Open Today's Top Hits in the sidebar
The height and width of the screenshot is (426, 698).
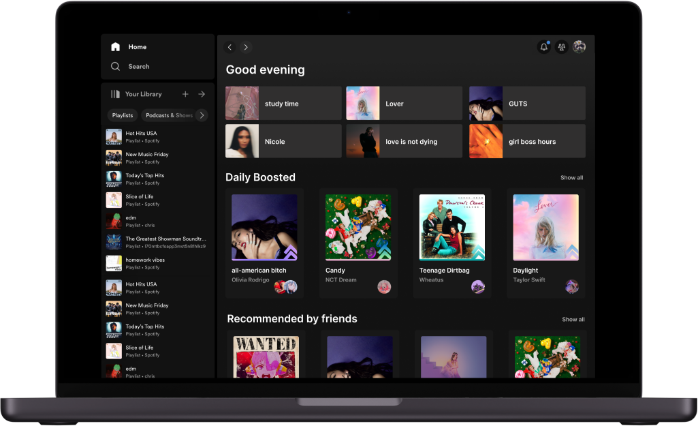146,179
